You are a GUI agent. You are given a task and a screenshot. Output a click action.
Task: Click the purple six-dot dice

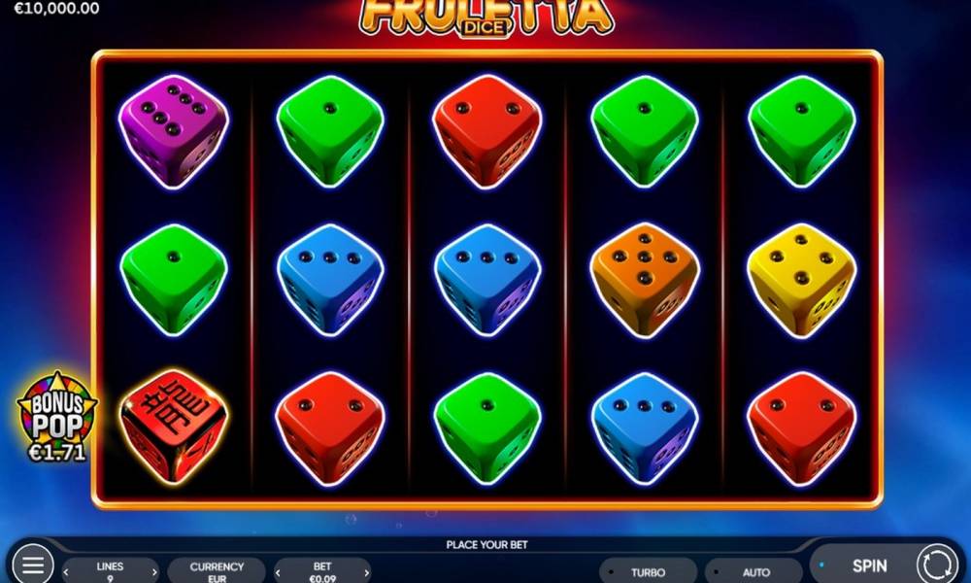coord(174,131)
